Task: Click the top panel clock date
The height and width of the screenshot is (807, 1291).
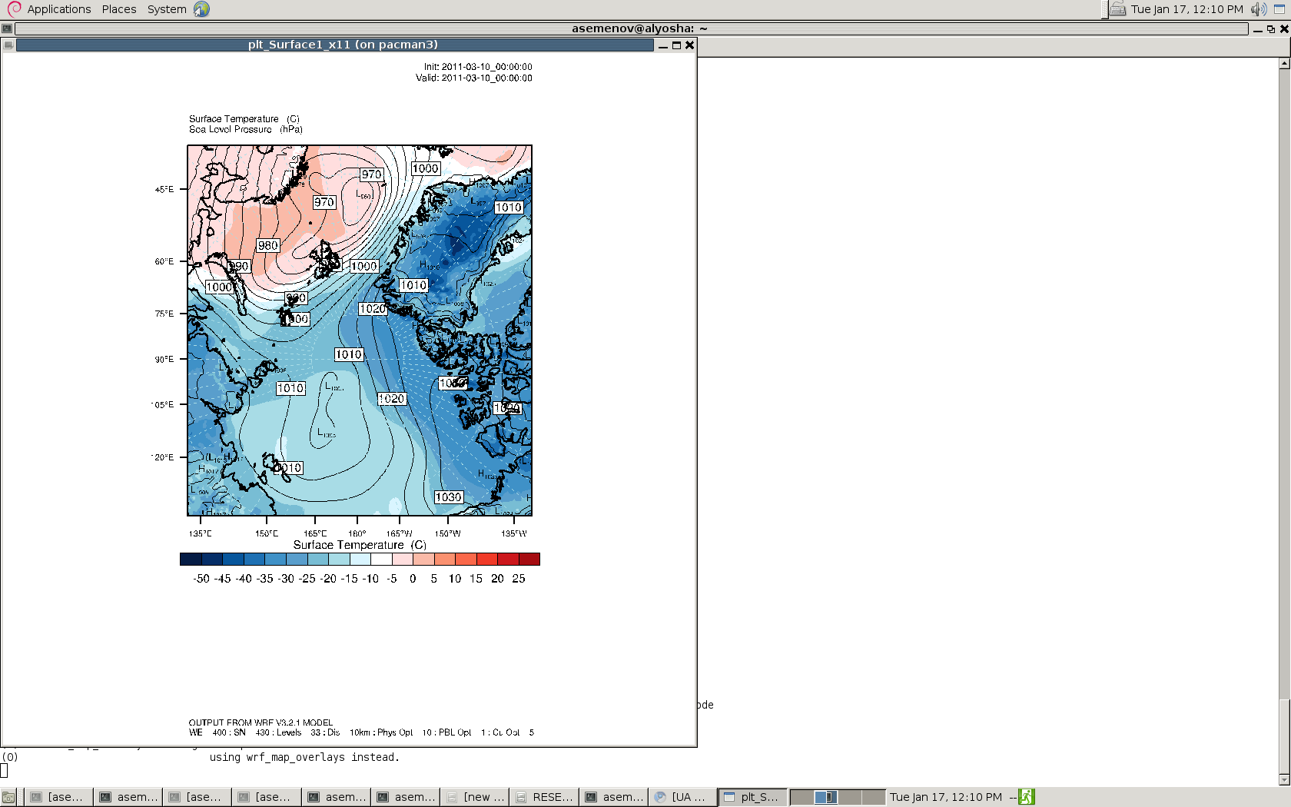Action: coord(1186,9)
